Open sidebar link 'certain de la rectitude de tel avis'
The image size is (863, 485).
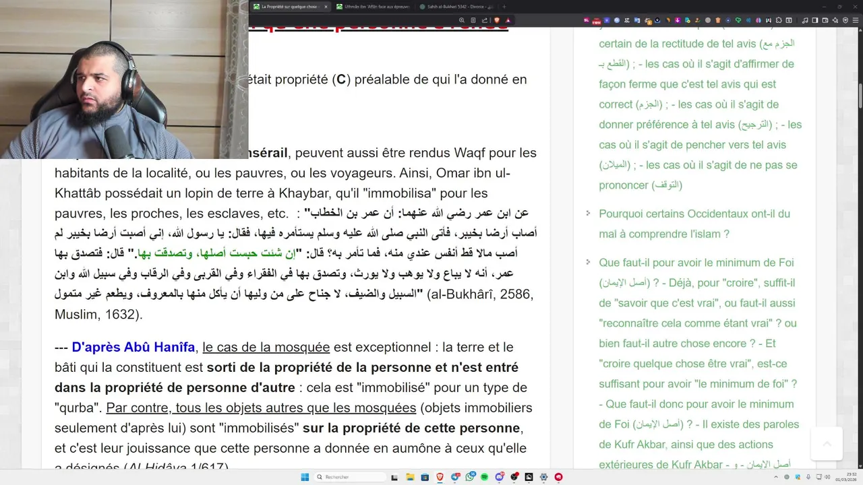tap(678, 44)
